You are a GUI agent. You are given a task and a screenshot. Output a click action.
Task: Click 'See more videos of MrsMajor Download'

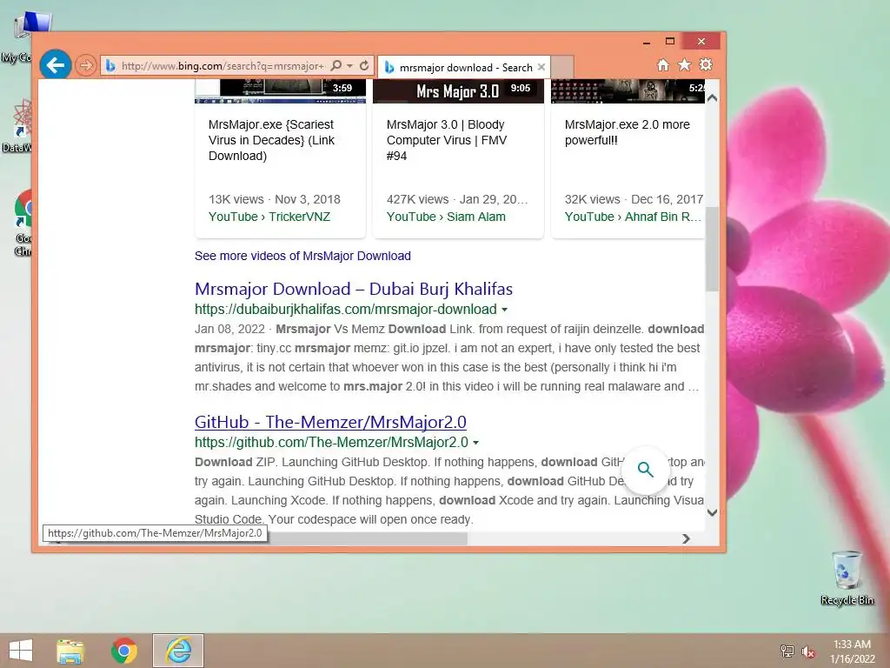302,257
